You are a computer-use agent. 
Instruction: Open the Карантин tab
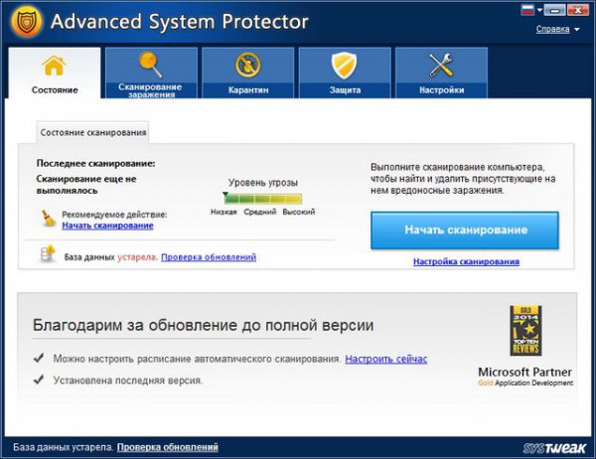tap(247, 73)
